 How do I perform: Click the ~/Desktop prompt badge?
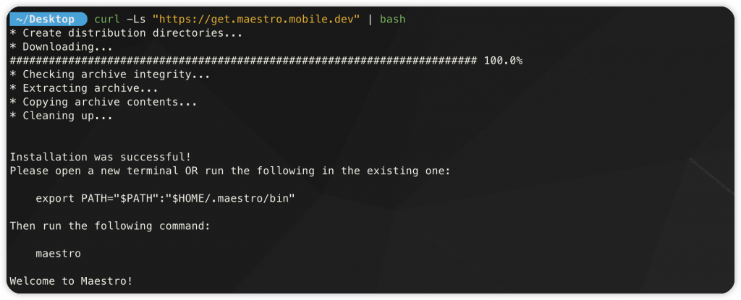pos(48,20)
